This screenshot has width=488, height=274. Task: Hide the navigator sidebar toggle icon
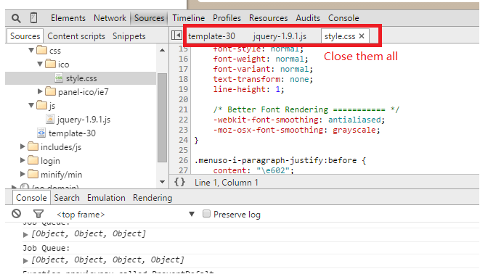tap(176, 36)
